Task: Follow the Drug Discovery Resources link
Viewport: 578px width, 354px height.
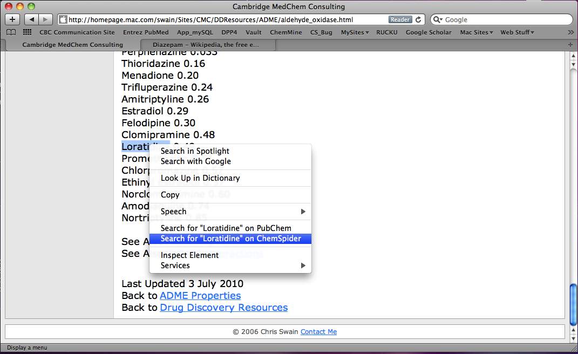Action: pyautogui.click(x=224, y=308)
